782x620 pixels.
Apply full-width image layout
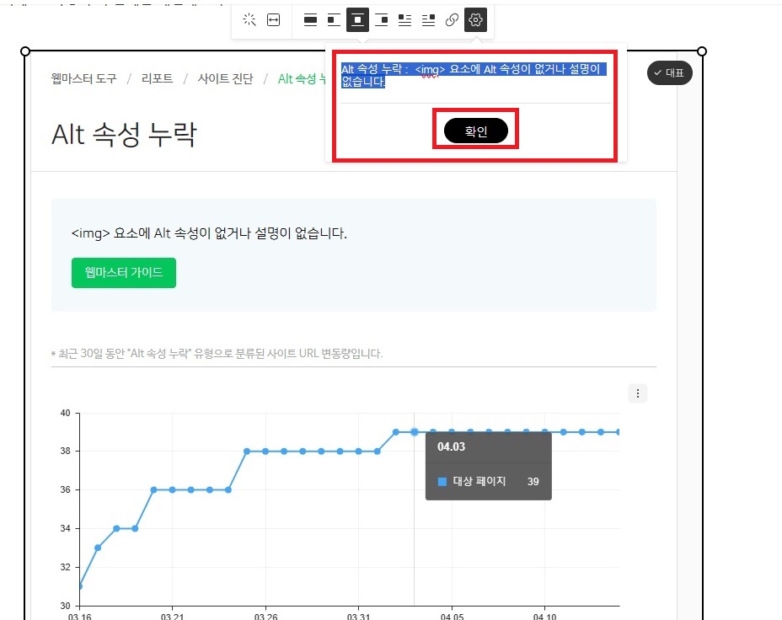tap(310, 19)
